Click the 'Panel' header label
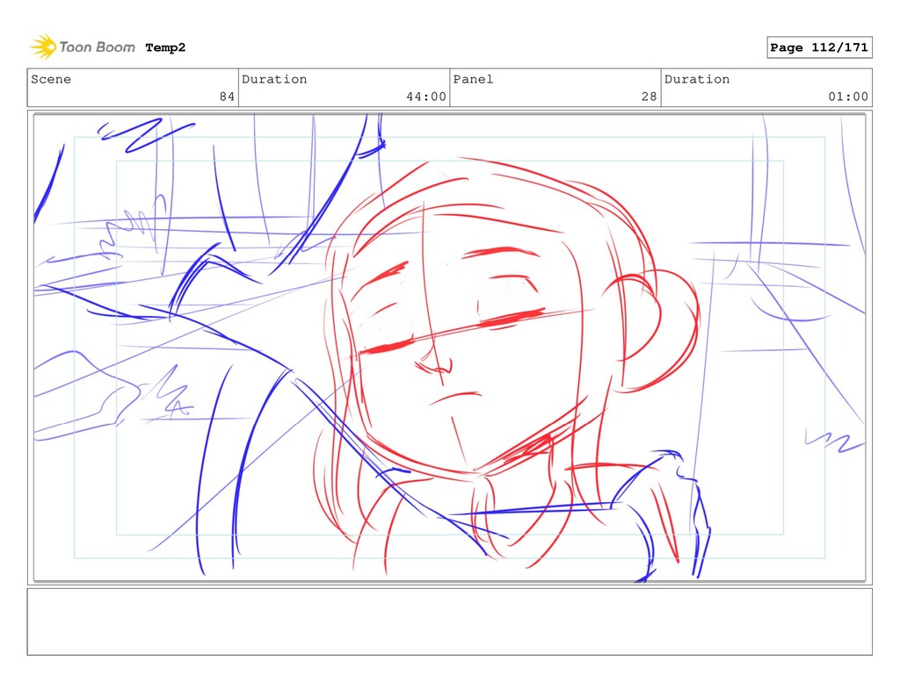 pos(473,79)
